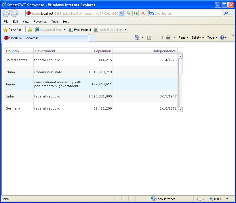Open the Help menu
The height and width of the screenshot is (203, 236).
[x=66, y=22]
